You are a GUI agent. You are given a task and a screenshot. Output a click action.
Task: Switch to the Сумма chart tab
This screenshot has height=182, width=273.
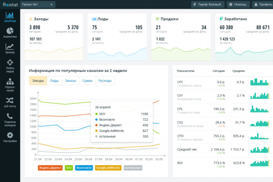click(x=87, y=81)
